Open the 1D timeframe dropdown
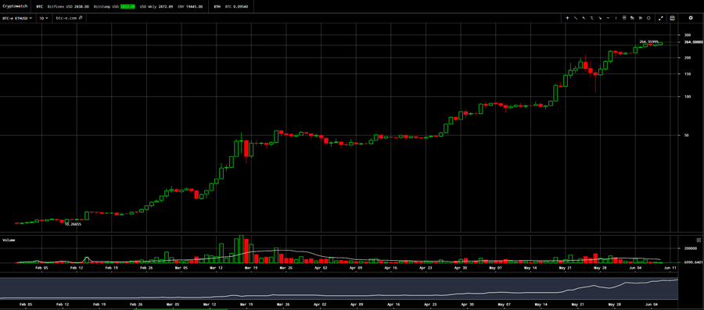The width and height of the screenshot is (704, 310). click(x=44, y=18)
